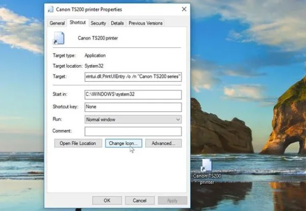The width and height of the screenshot is (306, 211).
Task: Open the General tab
Action: pyautogui.click(x=57, y=23)
